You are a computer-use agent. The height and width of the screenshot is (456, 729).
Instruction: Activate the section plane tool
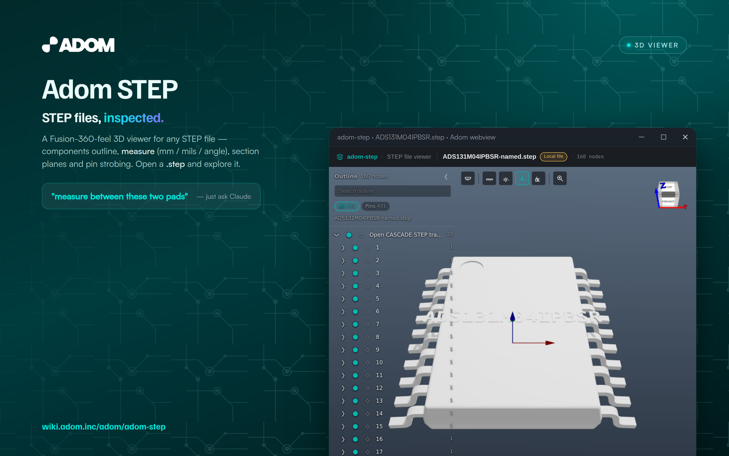538,178
